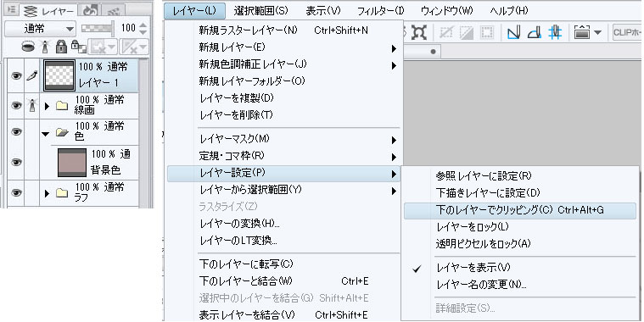Toggle visibility of 背景色 layer
Screen dimensions: 644x322
(16, 163)
